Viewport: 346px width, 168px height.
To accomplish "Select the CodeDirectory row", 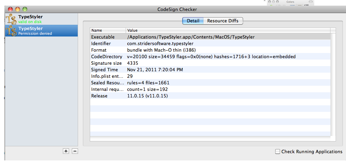I will pos(210,57).
